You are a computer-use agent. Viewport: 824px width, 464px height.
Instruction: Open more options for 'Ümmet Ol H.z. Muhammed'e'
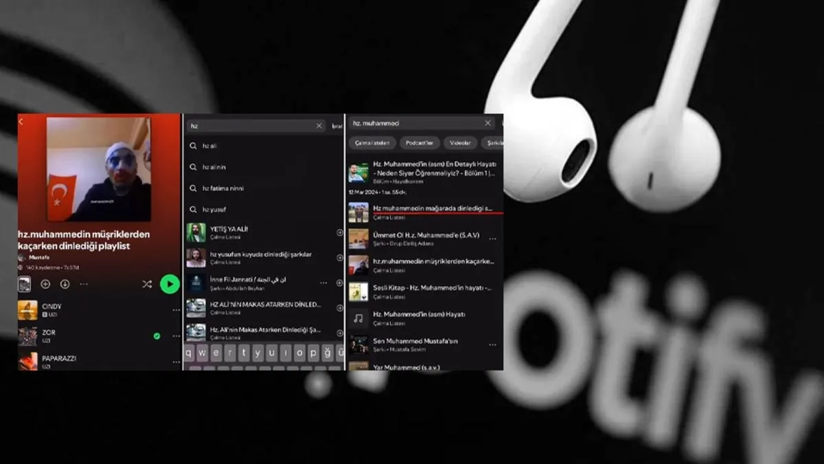click(x=492, y=239)
